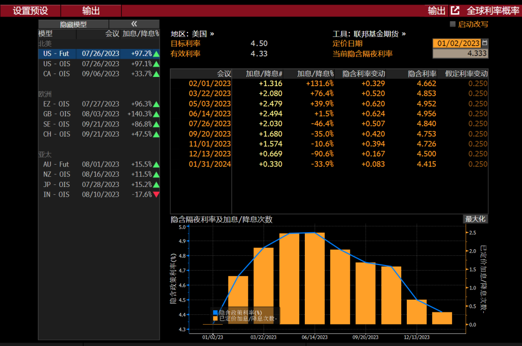The width and height of the screenshot is (522, 346).
Task: Click the export pop-out icon in top bar
Action: click(455, 11)
